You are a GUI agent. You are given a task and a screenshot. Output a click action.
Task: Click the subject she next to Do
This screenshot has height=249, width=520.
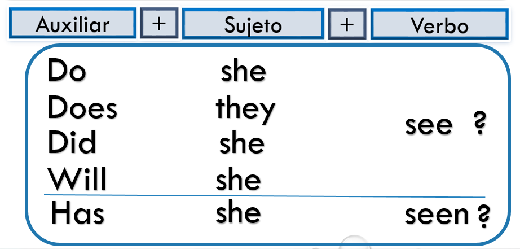[244, 72]
